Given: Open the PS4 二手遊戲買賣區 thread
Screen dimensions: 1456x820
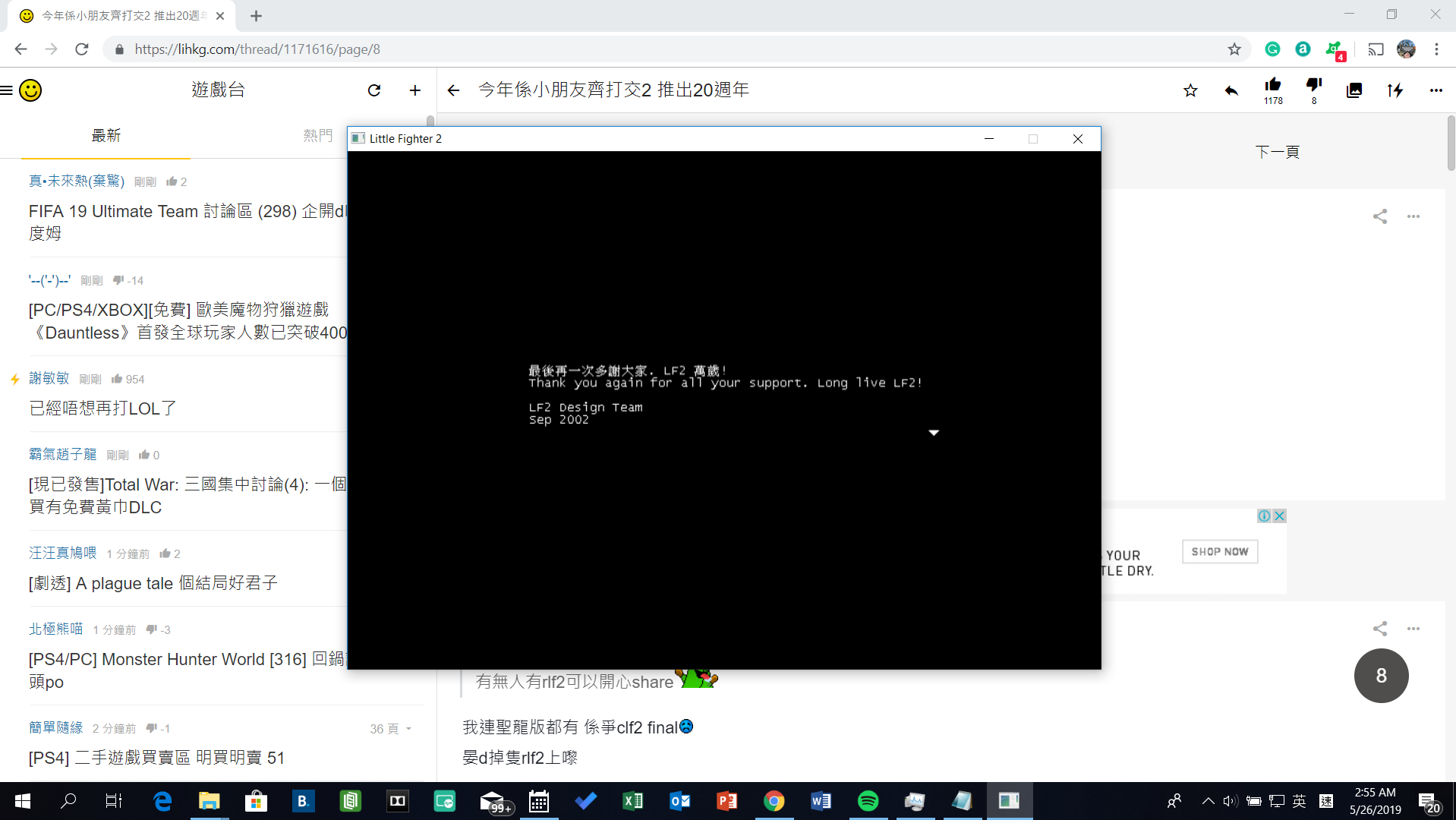Looking at the screenshot, I should tap(156, 758).
